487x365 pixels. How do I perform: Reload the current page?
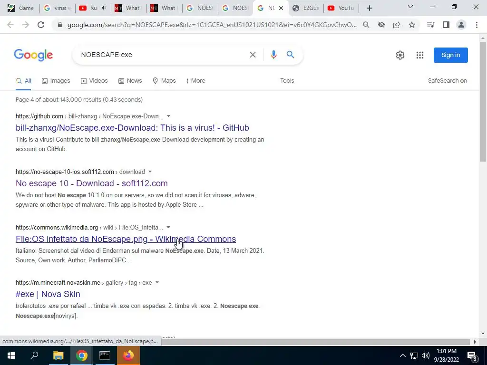(41, 25)
